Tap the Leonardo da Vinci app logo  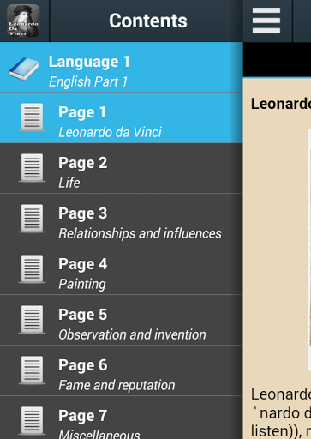(23, 21)
